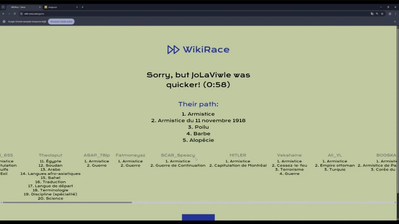
Task: Click player name Ali_YL
Action: click(x=335, y=155)
